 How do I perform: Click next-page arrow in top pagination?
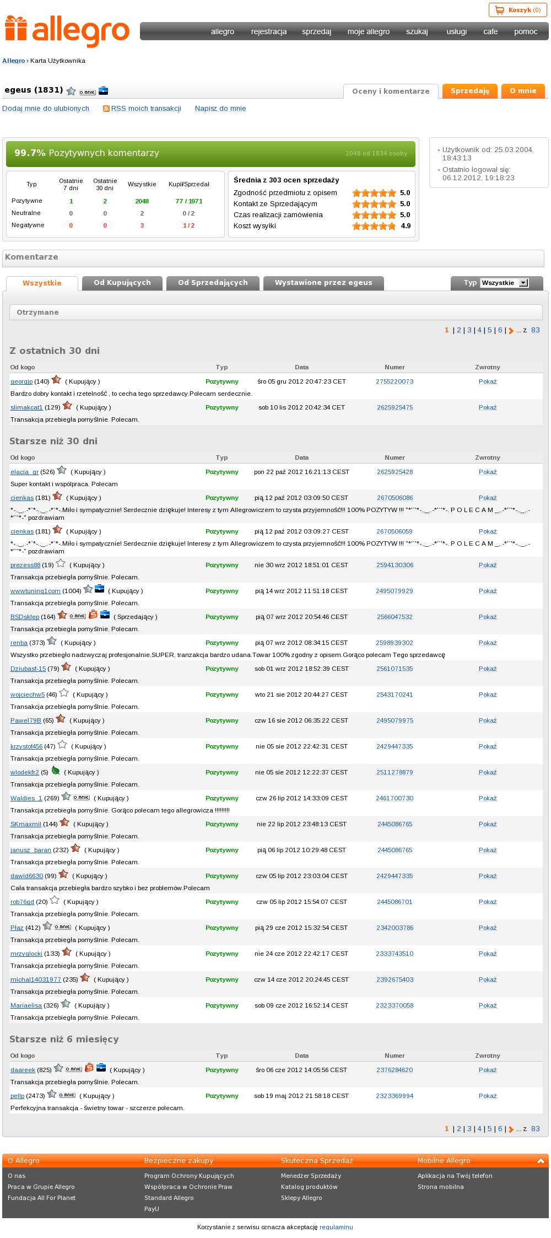point(511,331)
